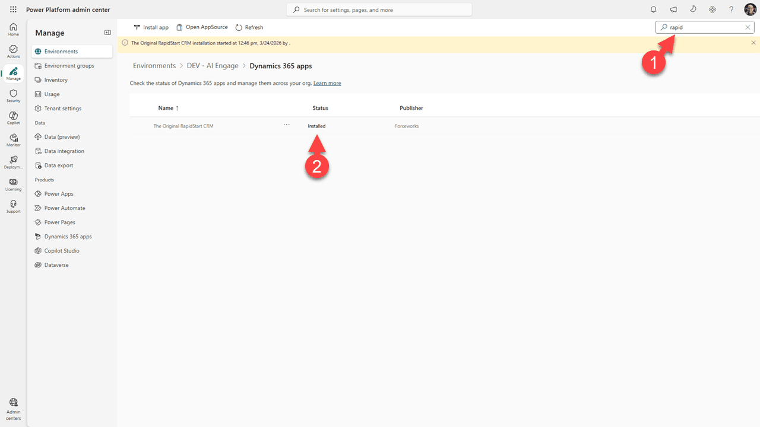Open the Support section from the left rail
The width and height of the screenshot is (760, 427).
pyautogui.click(x=13, y=206)
